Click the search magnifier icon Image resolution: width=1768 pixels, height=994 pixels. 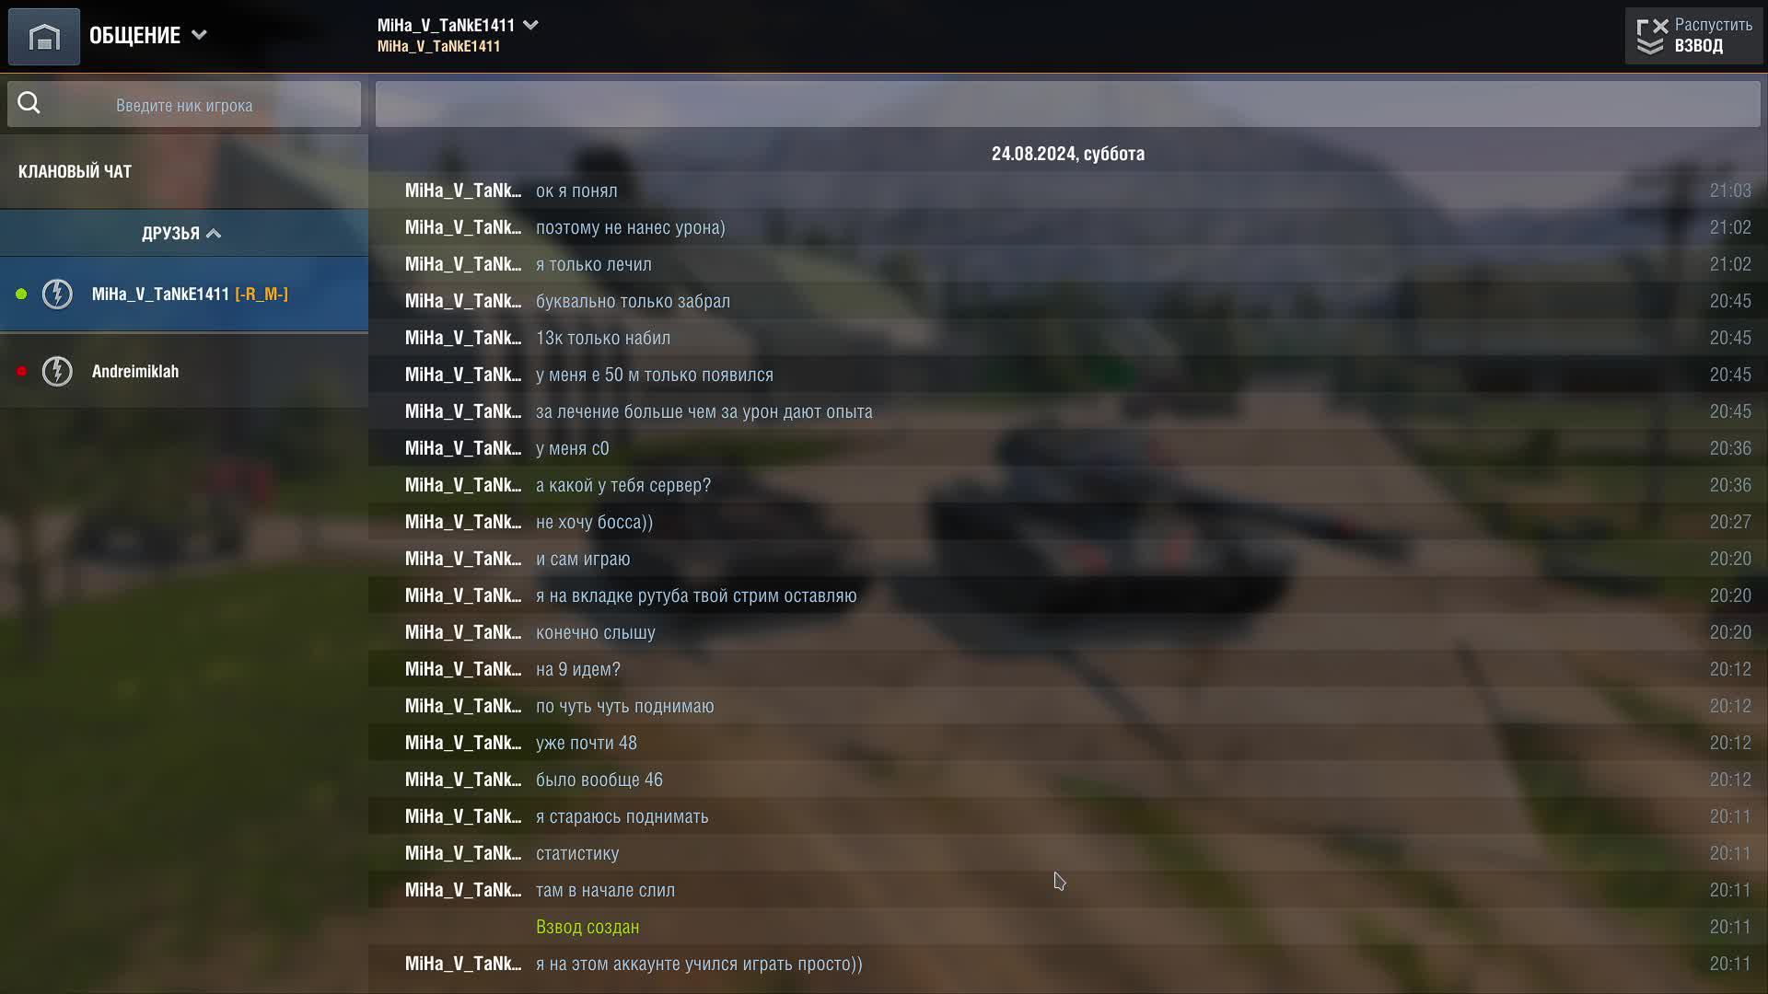(x=29, y=103)
